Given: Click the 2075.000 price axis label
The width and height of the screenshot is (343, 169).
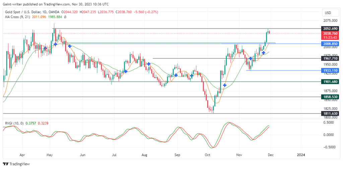Looking at the screenshot, I should coord(330,21).
